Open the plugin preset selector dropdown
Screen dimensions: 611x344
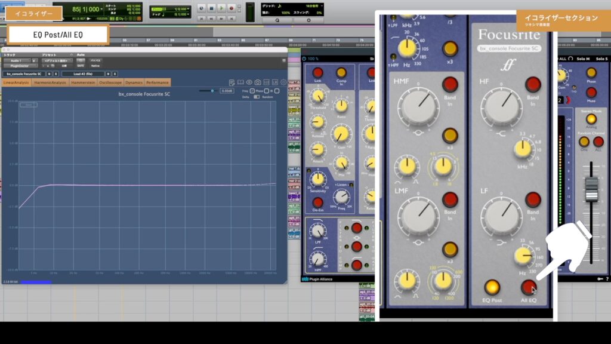coord(57,61)
